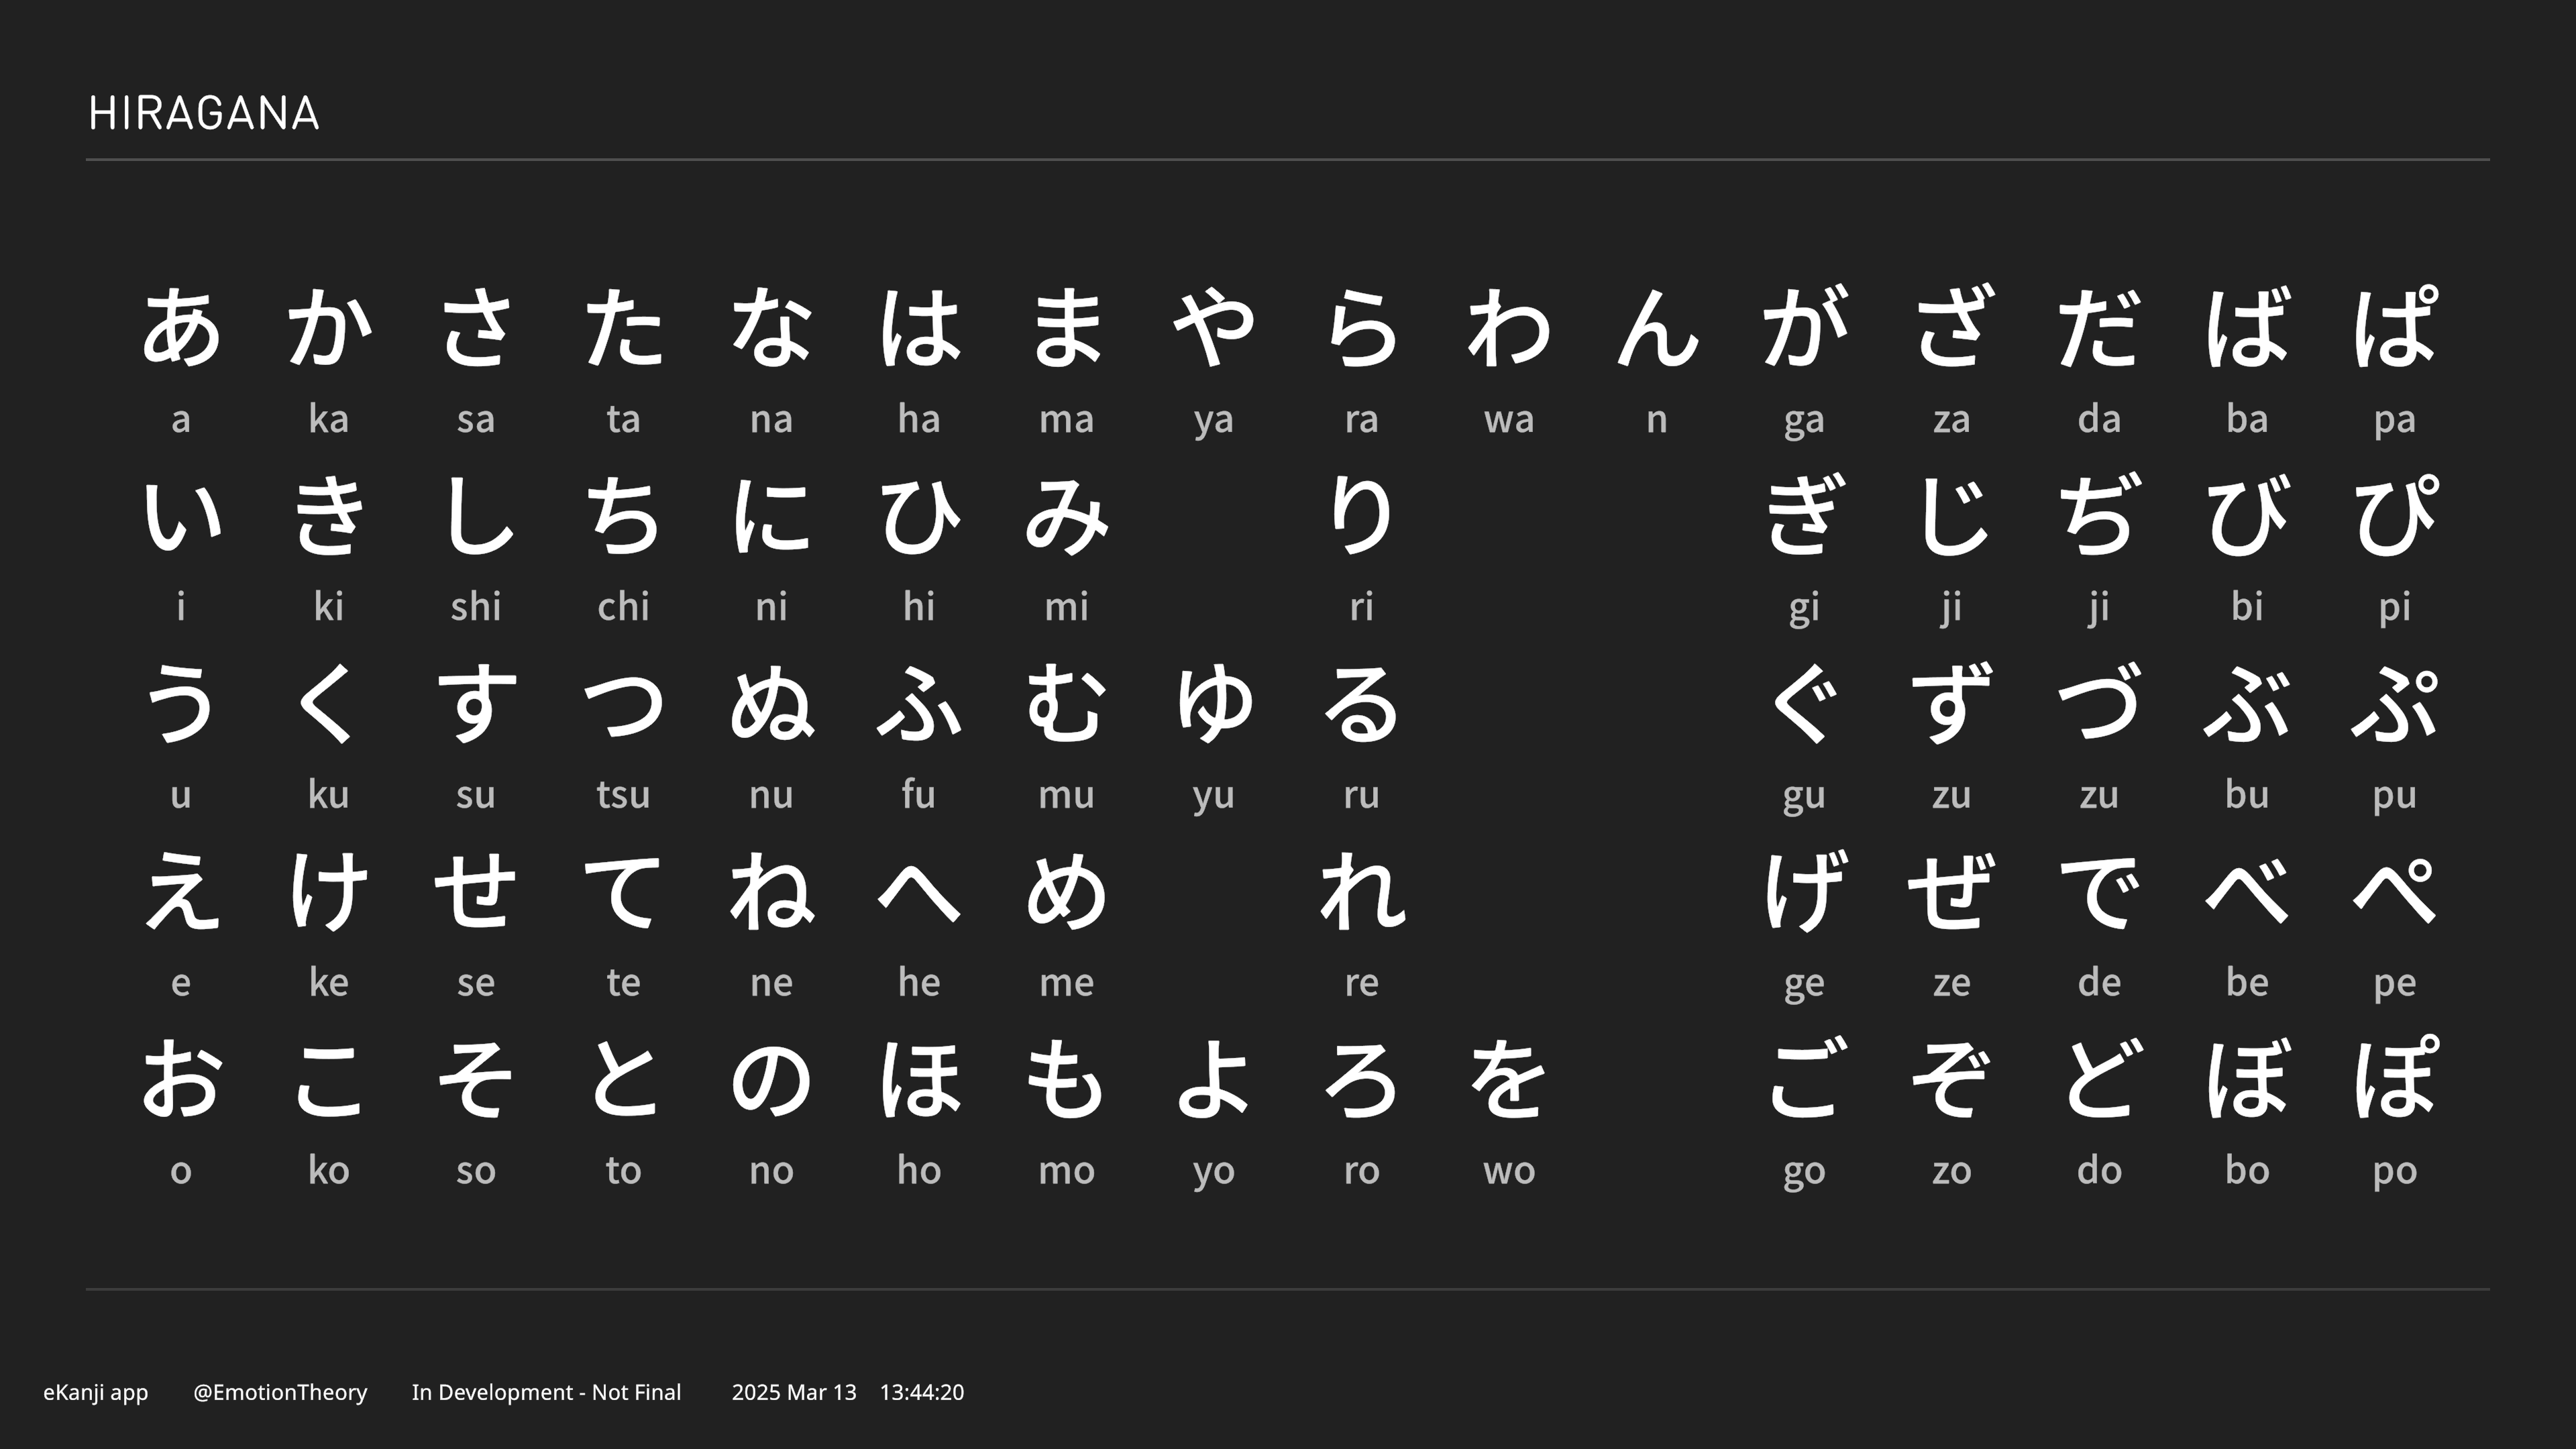Pick the ふ (fu) hiragana

(x=919, y=704)
